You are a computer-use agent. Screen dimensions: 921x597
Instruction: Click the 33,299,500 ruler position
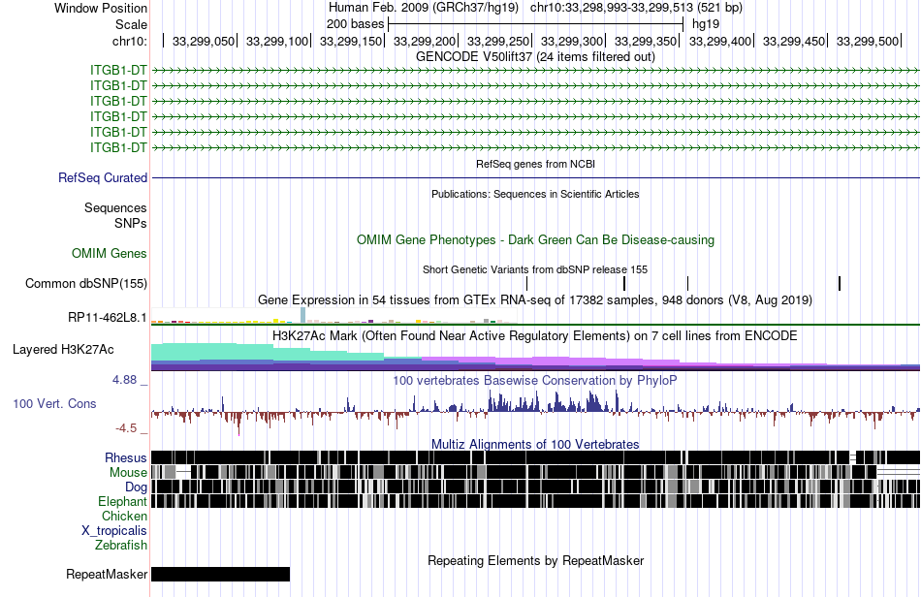pos(868,41)
